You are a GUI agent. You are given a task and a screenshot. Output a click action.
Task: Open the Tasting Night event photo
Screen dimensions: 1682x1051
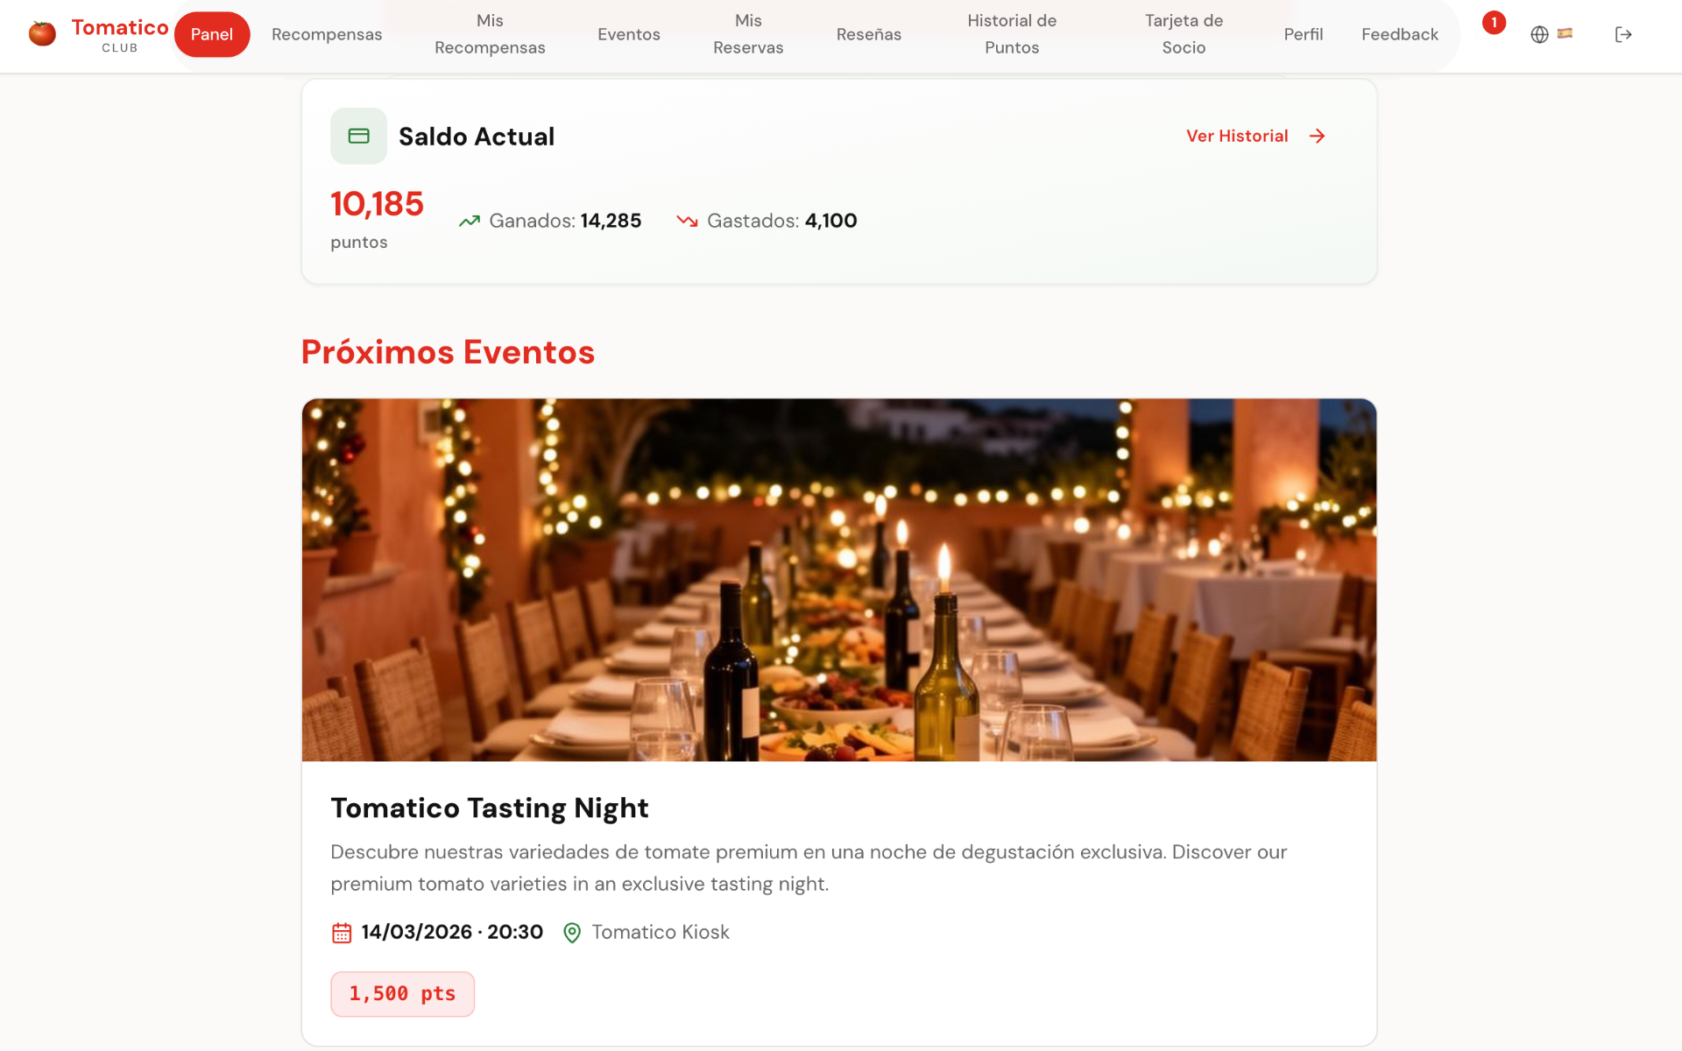839,580
